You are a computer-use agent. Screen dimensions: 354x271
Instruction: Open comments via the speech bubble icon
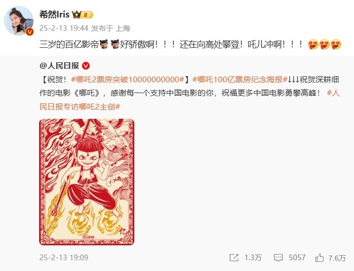tap(278, 258)
